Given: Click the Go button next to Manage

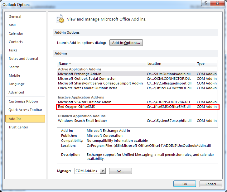Looking at the screenshot, I should pos(120,171).
